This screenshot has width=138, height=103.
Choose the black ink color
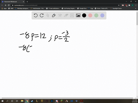[84, 15]
